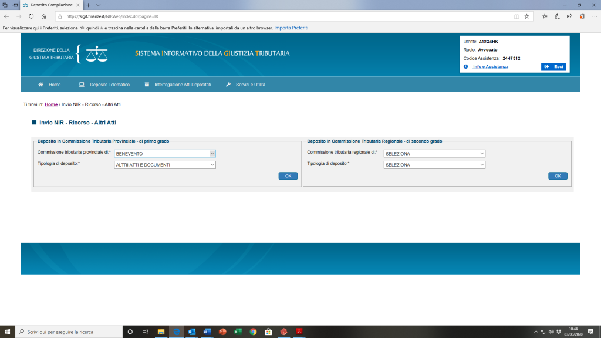The image size is (601, 338).
Task: Open the Info e Assistenza link
Action: pyautogui.click(x=490, y=67)
